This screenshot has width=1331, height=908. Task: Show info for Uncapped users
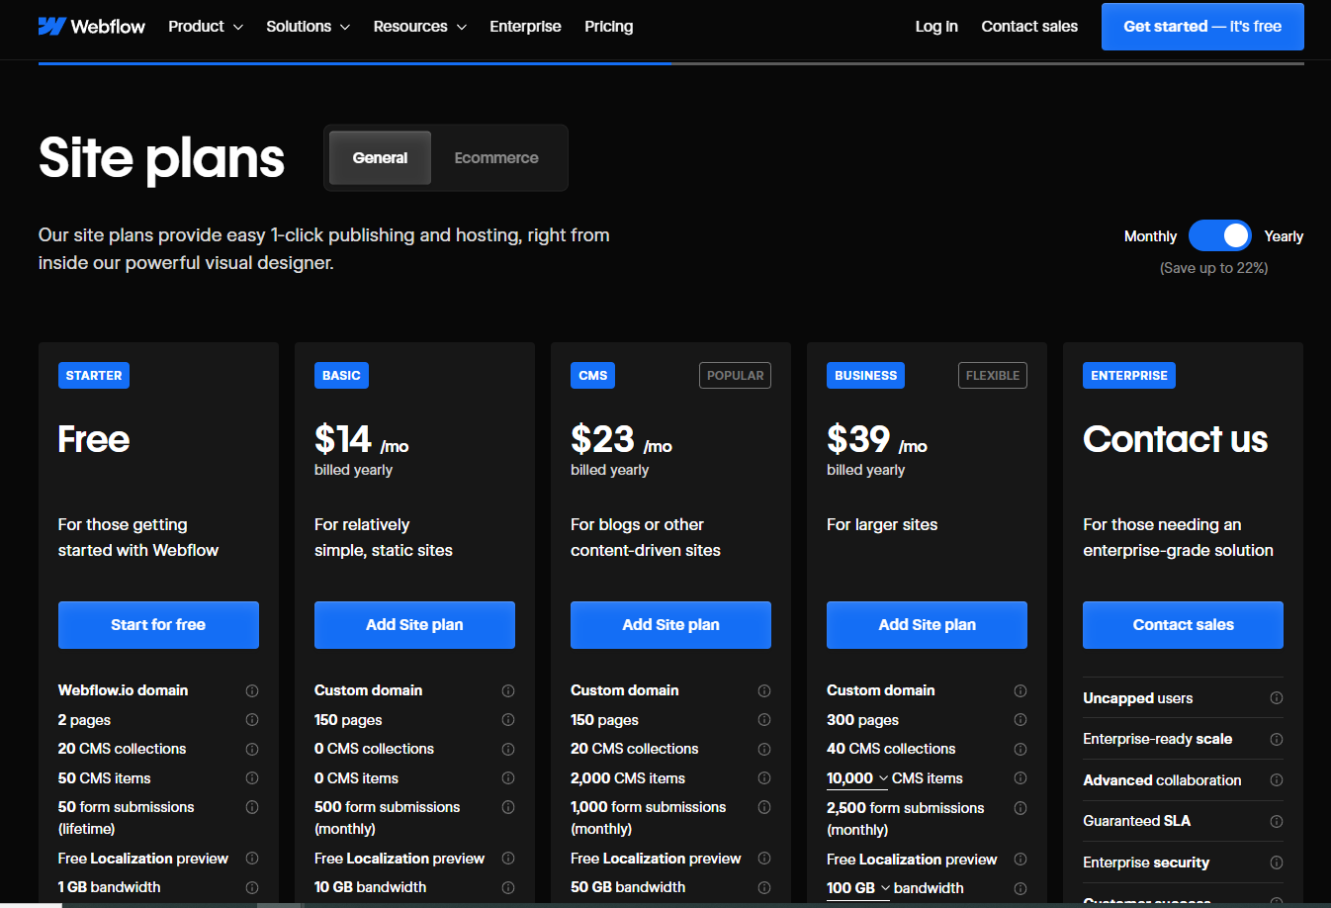pos(1277,697)
